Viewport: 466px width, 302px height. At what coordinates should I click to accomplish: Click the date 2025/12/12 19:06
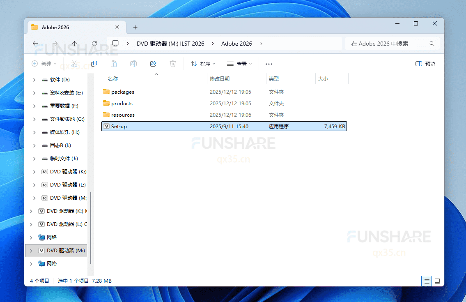230,115
